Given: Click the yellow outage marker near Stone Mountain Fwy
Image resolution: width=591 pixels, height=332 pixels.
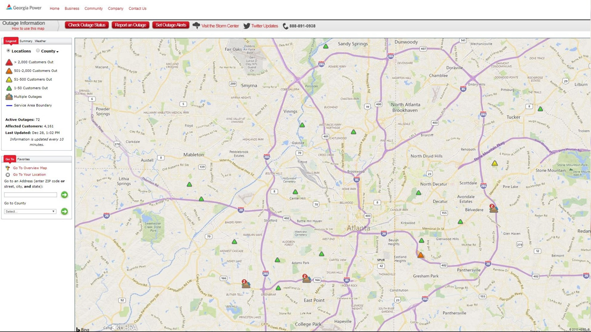Looking at the screenshot, I should pyautogui.click(x=495, y=163).
